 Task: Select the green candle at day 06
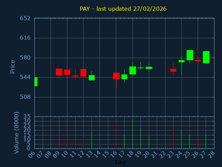click(36, 81)
